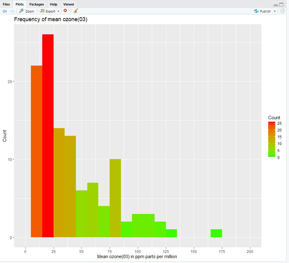289x263 pixels.
Task: Switch to the Files tab
Action: (x=6, y=4)
